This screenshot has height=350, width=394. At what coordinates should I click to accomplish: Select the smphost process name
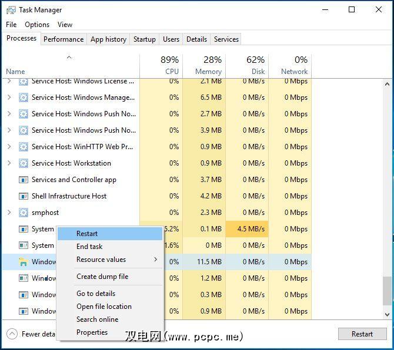coord(45,213)
